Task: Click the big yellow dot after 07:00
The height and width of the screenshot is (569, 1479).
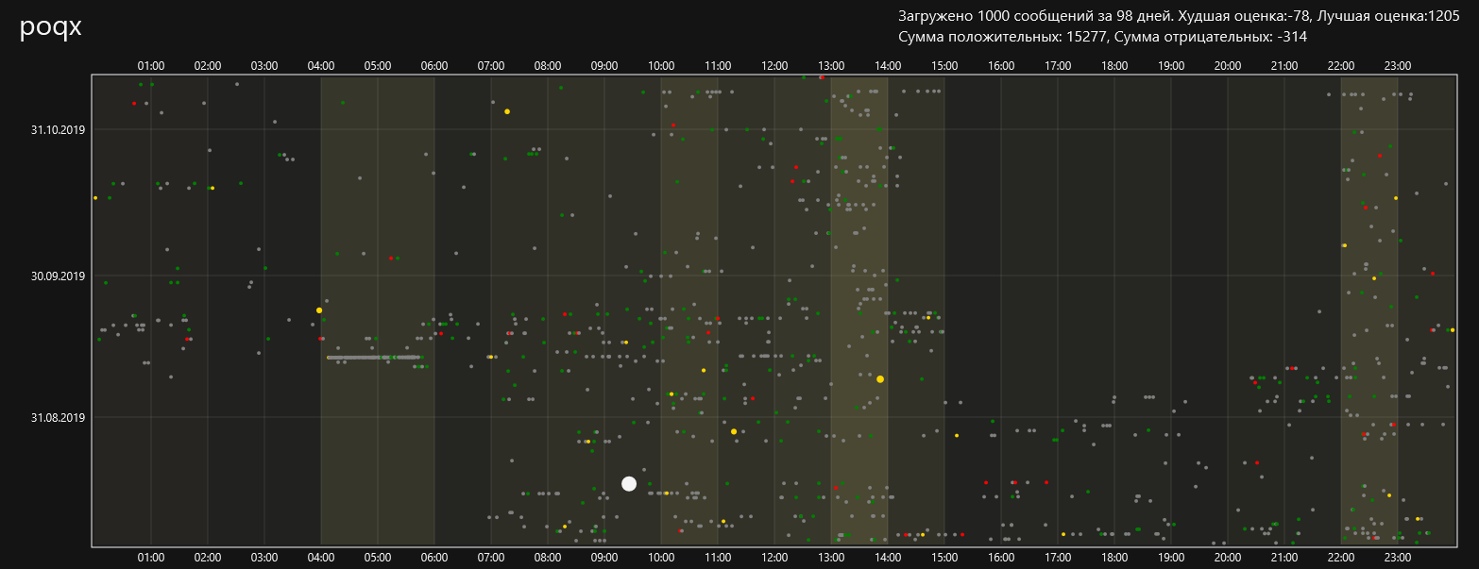Action: (x=507, y=111)
